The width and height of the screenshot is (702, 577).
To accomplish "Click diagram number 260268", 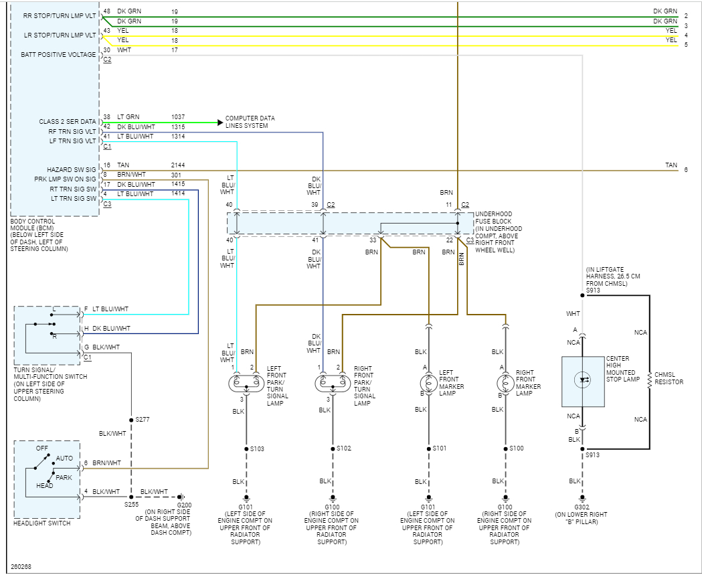I will coord(21,567).
